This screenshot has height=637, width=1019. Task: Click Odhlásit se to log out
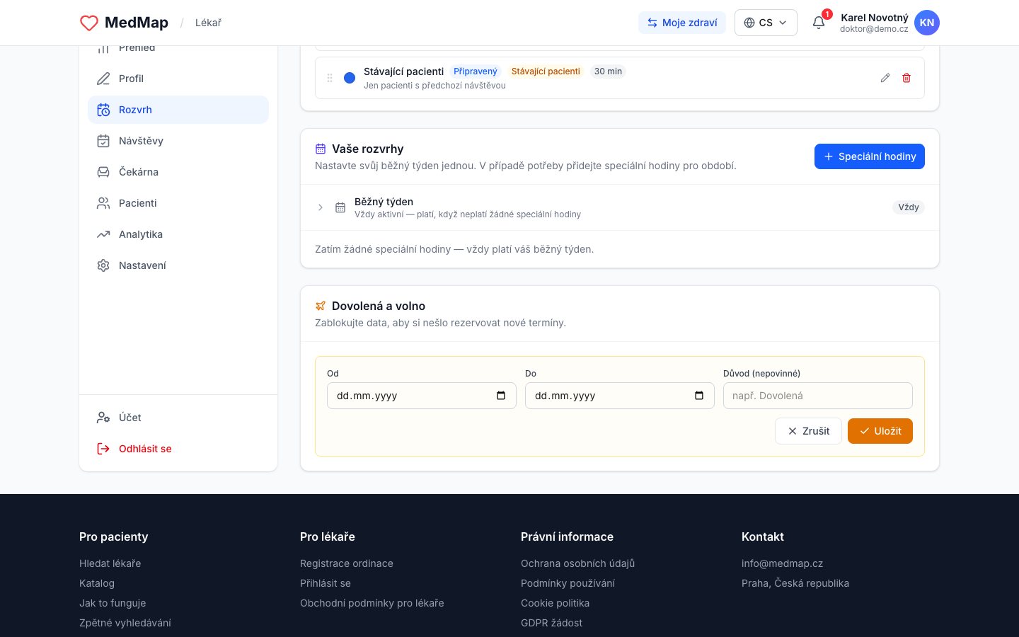tap(178, 449)
